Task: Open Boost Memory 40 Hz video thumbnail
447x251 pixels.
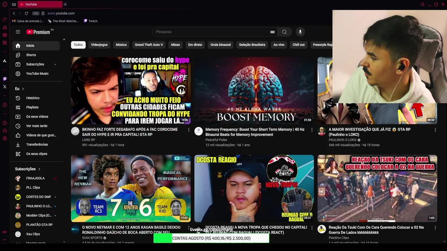Action: coord(254,91)
